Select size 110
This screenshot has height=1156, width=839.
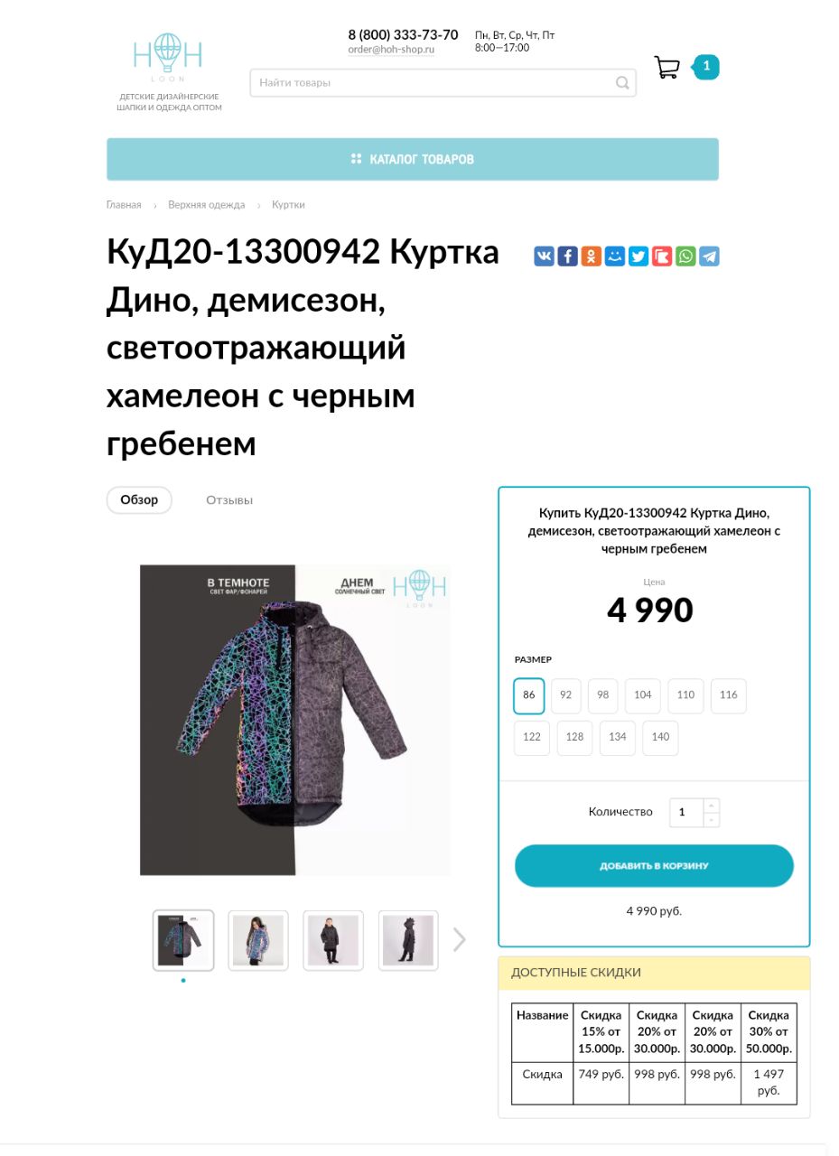click(x=685, y=695)
